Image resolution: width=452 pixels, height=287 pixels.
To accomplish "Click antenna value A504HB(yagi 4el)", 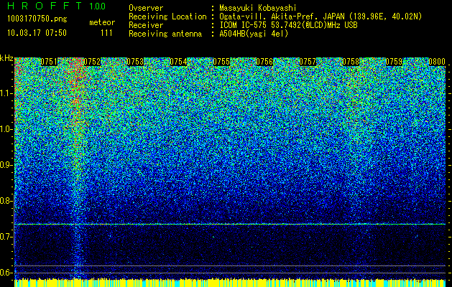I will click(x=254, y=34).
